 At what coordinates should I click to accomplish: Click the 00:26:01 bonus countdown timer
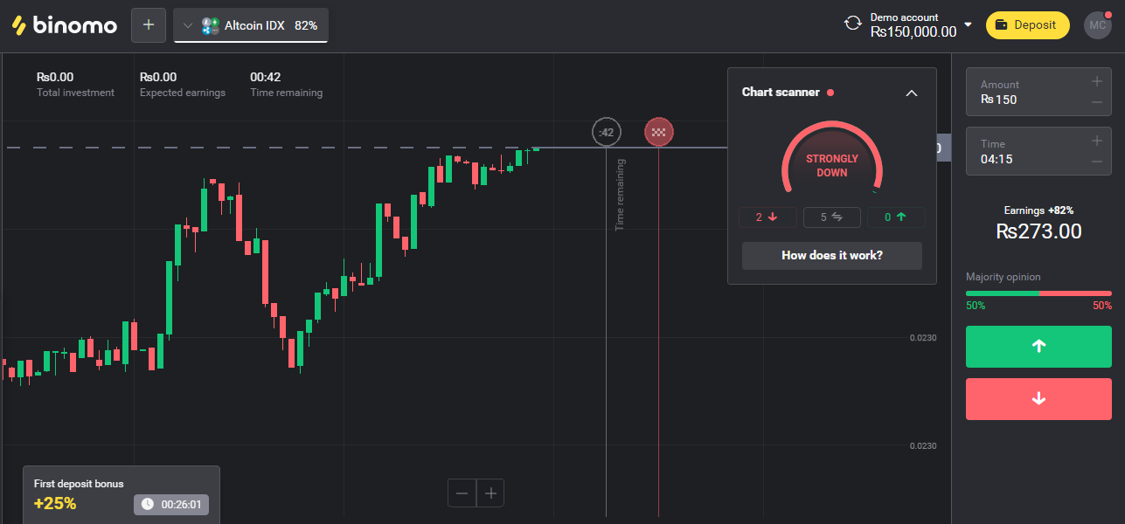(x=171, y=504)
